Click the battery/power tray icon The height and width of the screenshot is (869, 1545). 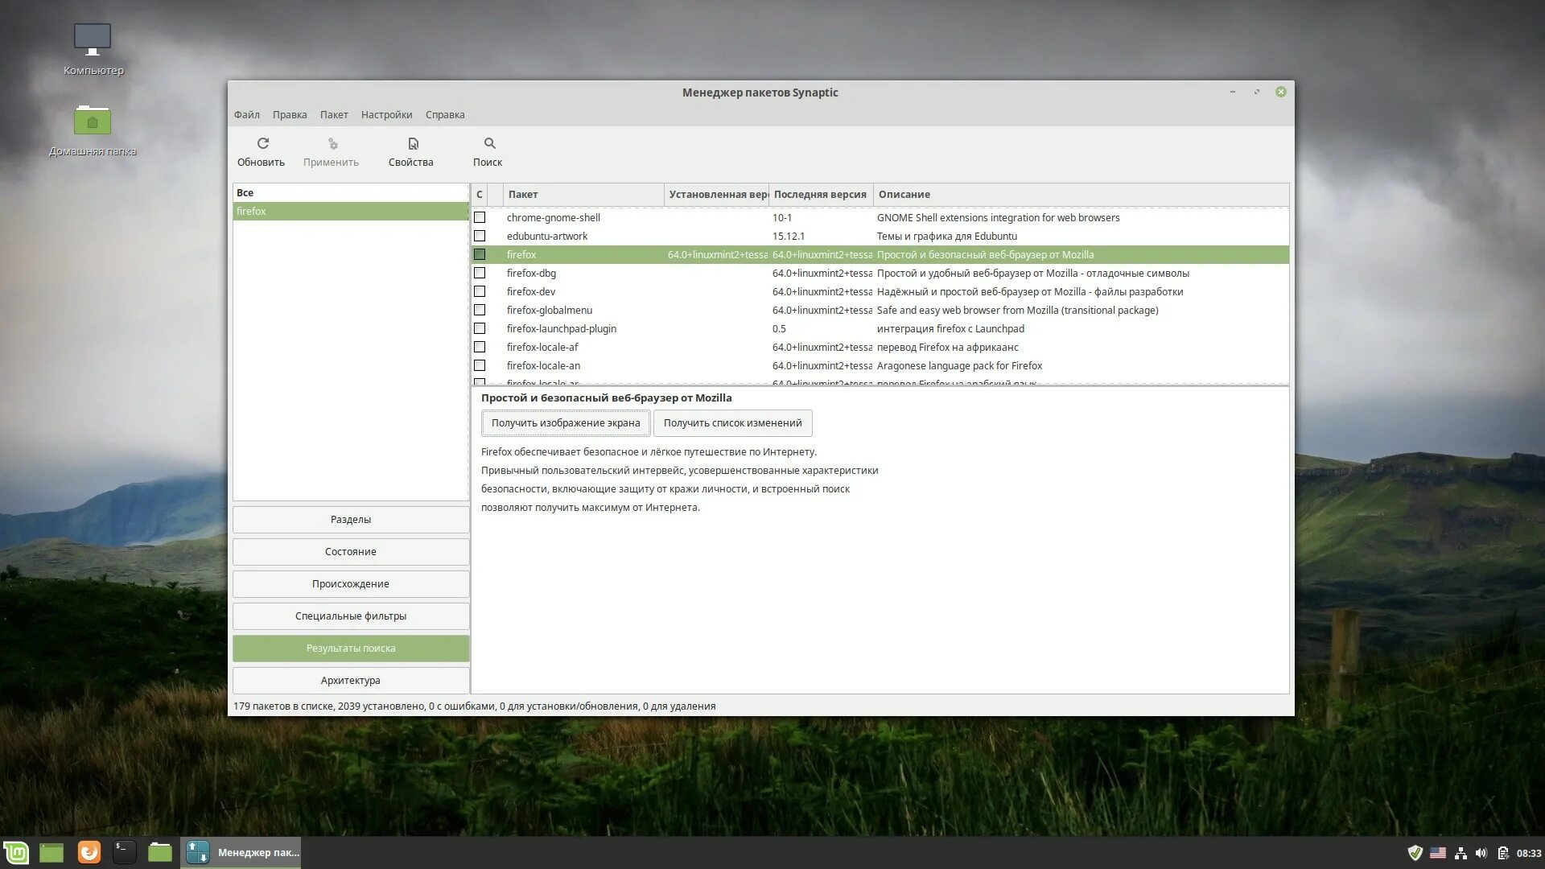[1503, 853]
